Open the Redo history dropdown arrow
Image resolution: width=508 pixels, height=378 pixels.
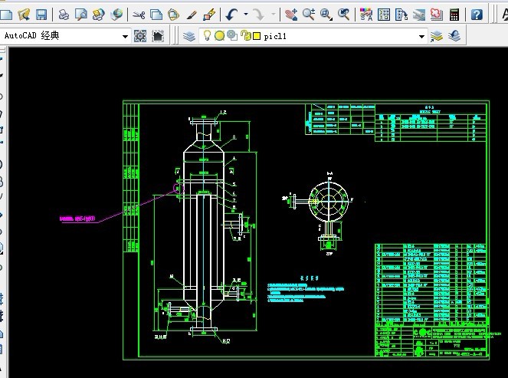click(x=273, y=15)
